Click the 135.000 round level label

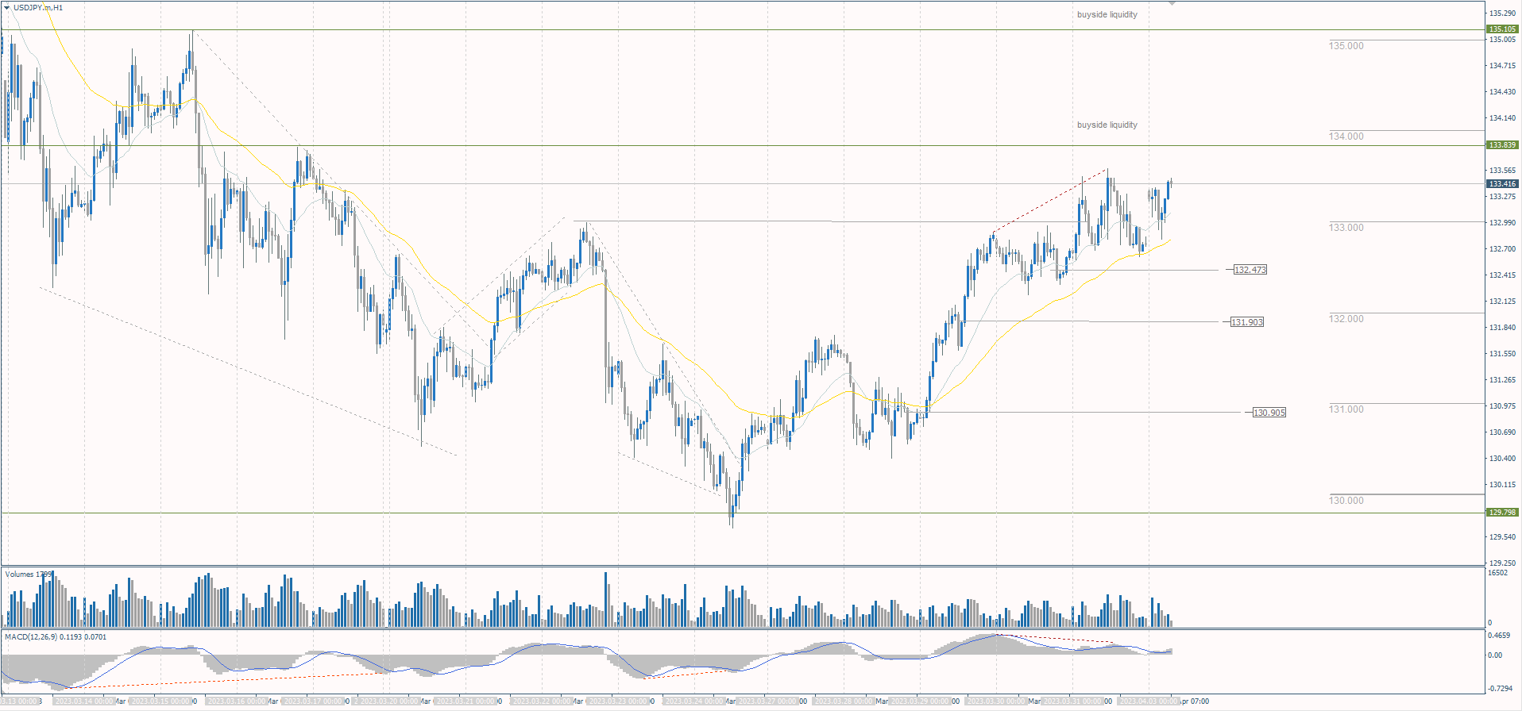pos(1346,46)
